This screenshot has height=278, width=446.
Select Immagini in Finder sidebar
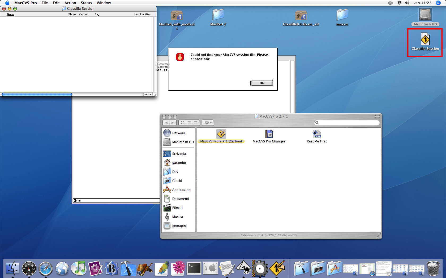pos(178,226)
